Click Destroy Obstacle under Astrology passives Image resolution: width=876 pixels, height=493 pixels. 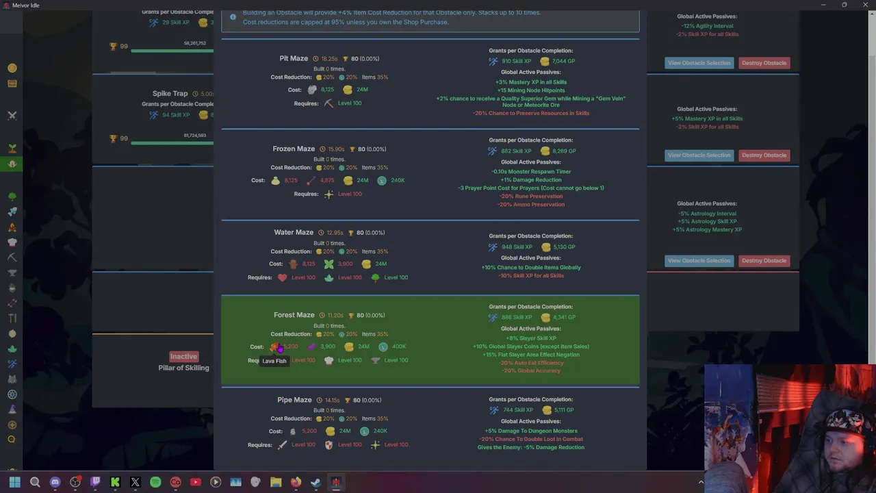(764, 261)
